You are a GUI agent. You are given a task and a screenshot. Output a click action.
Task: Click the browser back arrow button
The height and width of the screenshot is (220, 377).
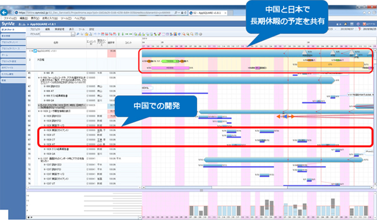click(x=4, y=13)
